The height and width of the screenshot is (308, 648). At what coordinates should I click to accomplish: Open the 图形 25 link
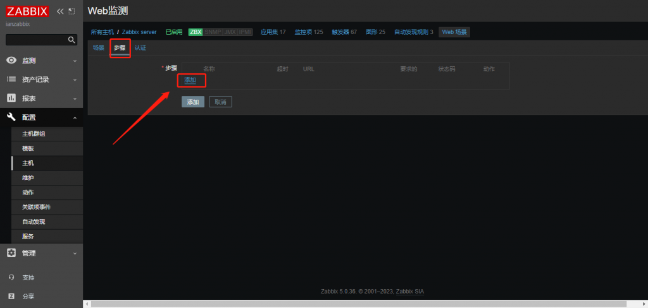coord(375,32)
